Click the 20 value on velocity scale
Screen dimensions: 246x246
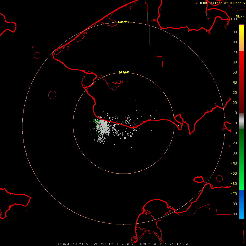(x=235, y=103)
